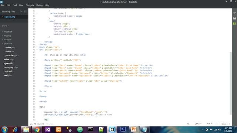Click the Line 73 cursor position status
237x133 pixels.
[37, 124]
